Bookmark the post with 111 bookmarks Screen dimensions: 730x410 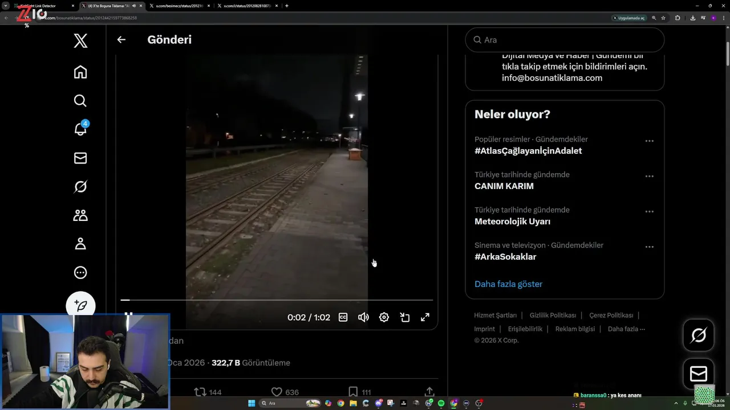[359, 392]
